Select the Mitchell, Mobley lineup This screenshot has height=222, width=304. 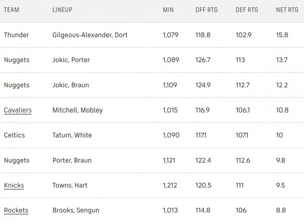coord(77,110)
